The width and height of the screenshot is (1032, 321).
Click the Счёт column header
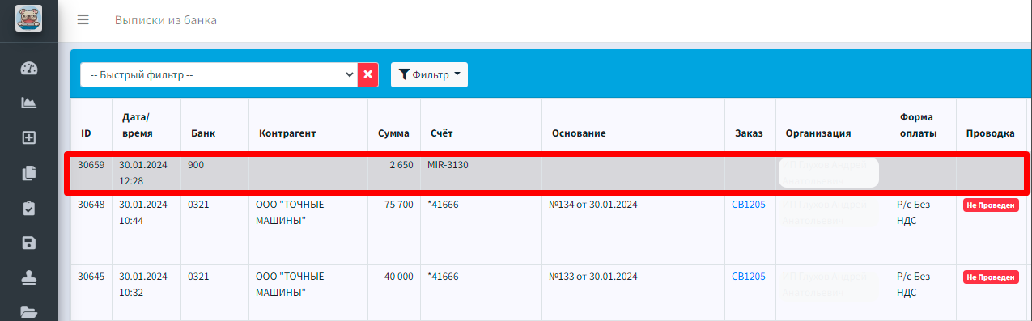click(442, 133)
